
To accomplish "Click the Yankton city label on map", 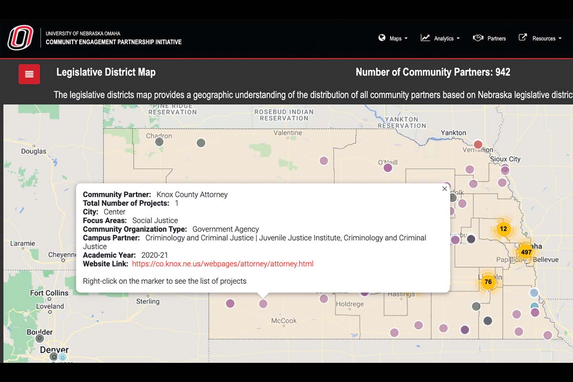I will tap(453, 133).
